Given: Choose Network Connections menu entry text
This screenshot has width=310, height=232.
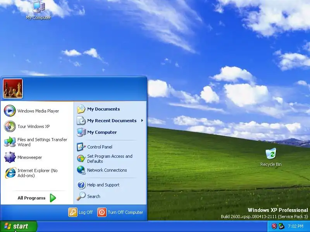Looking at the screenshot, I should point(107,170).
